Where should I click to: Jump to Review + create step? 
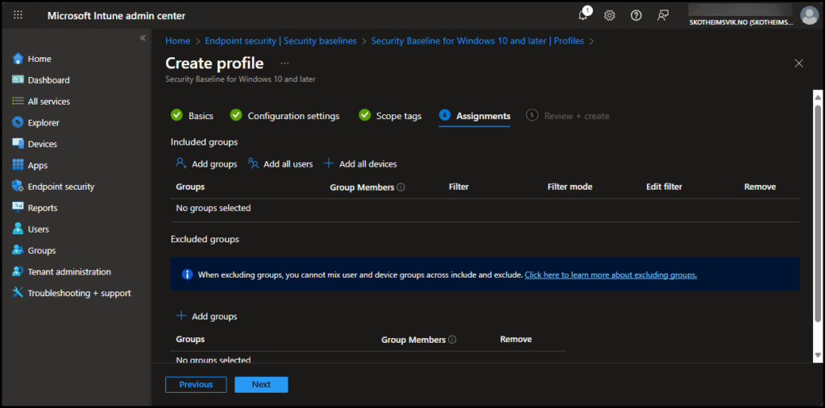tap(568, 116)
